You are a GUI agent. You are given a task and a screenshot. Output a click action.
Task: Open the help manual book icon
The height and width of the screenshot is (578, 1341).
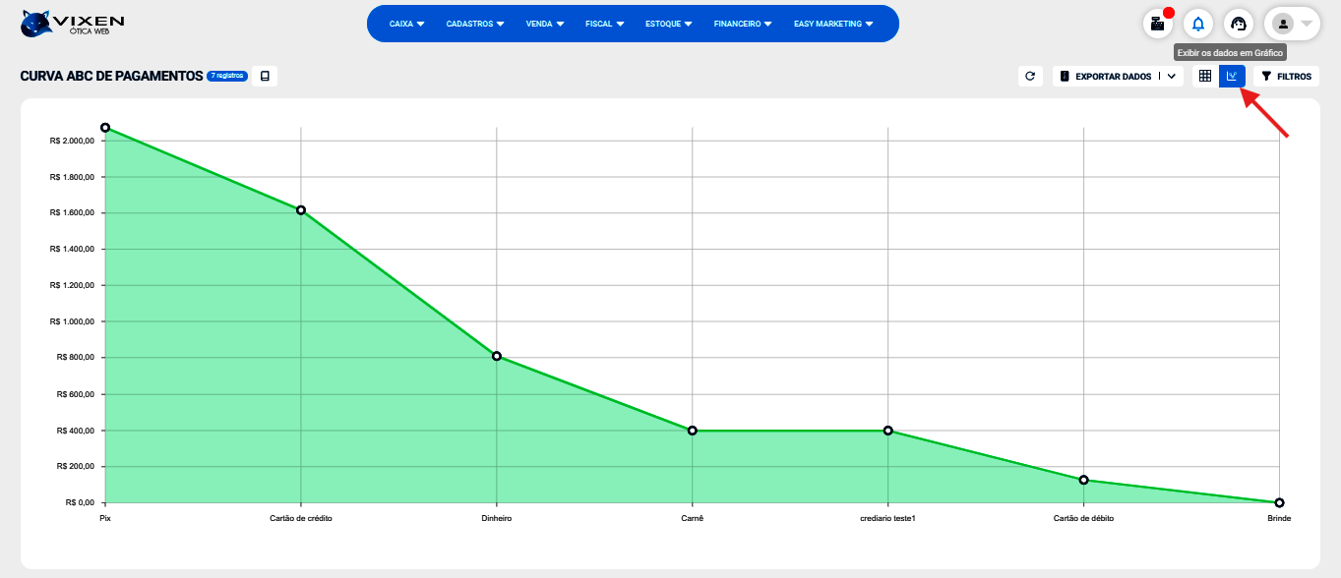point(265,76)
